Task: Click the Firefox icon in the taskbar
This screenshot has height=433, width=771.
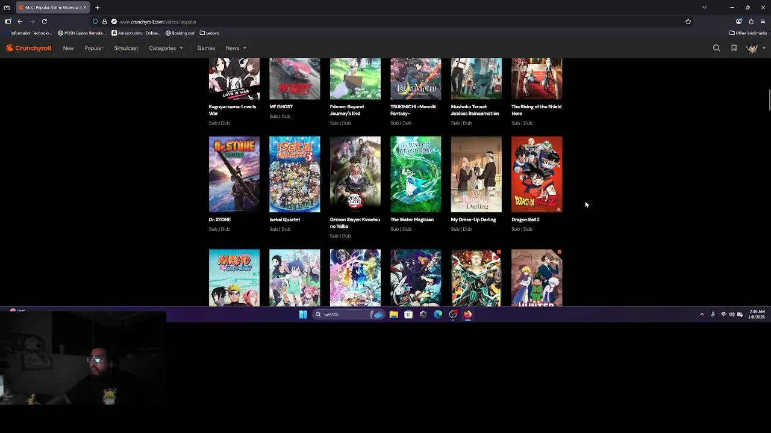Action: click(x=467, y=315)
